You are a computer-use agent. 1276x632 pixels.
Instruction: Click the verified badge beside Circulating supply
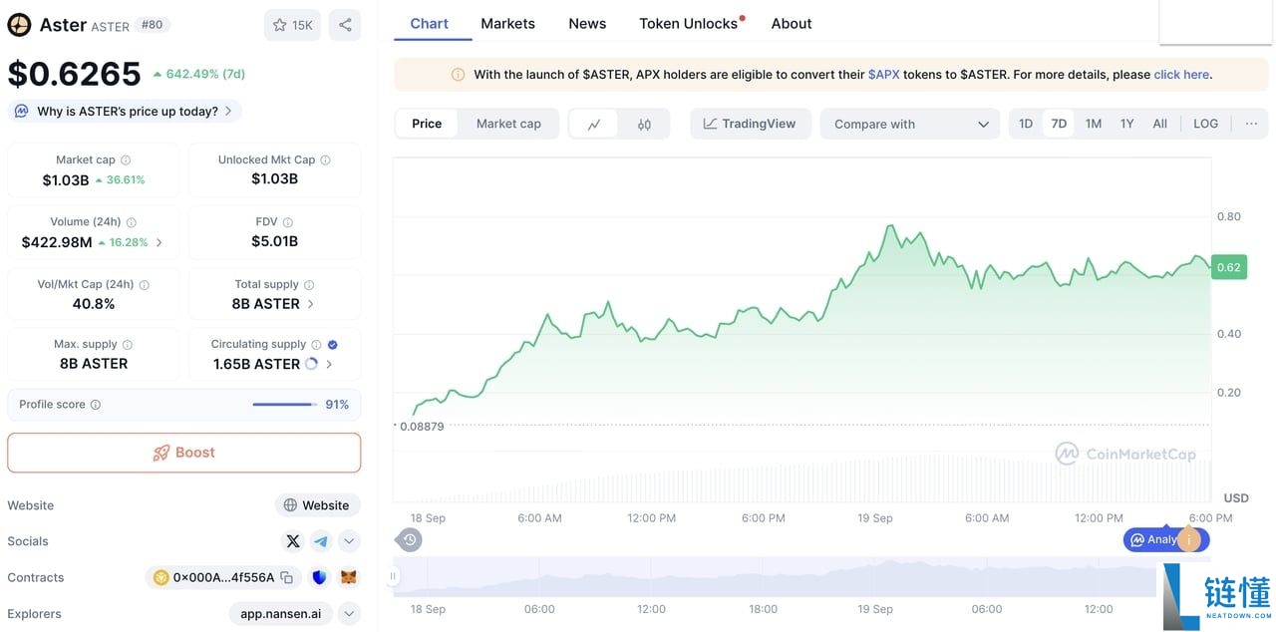pyautogui.click(x=333, y=344)
